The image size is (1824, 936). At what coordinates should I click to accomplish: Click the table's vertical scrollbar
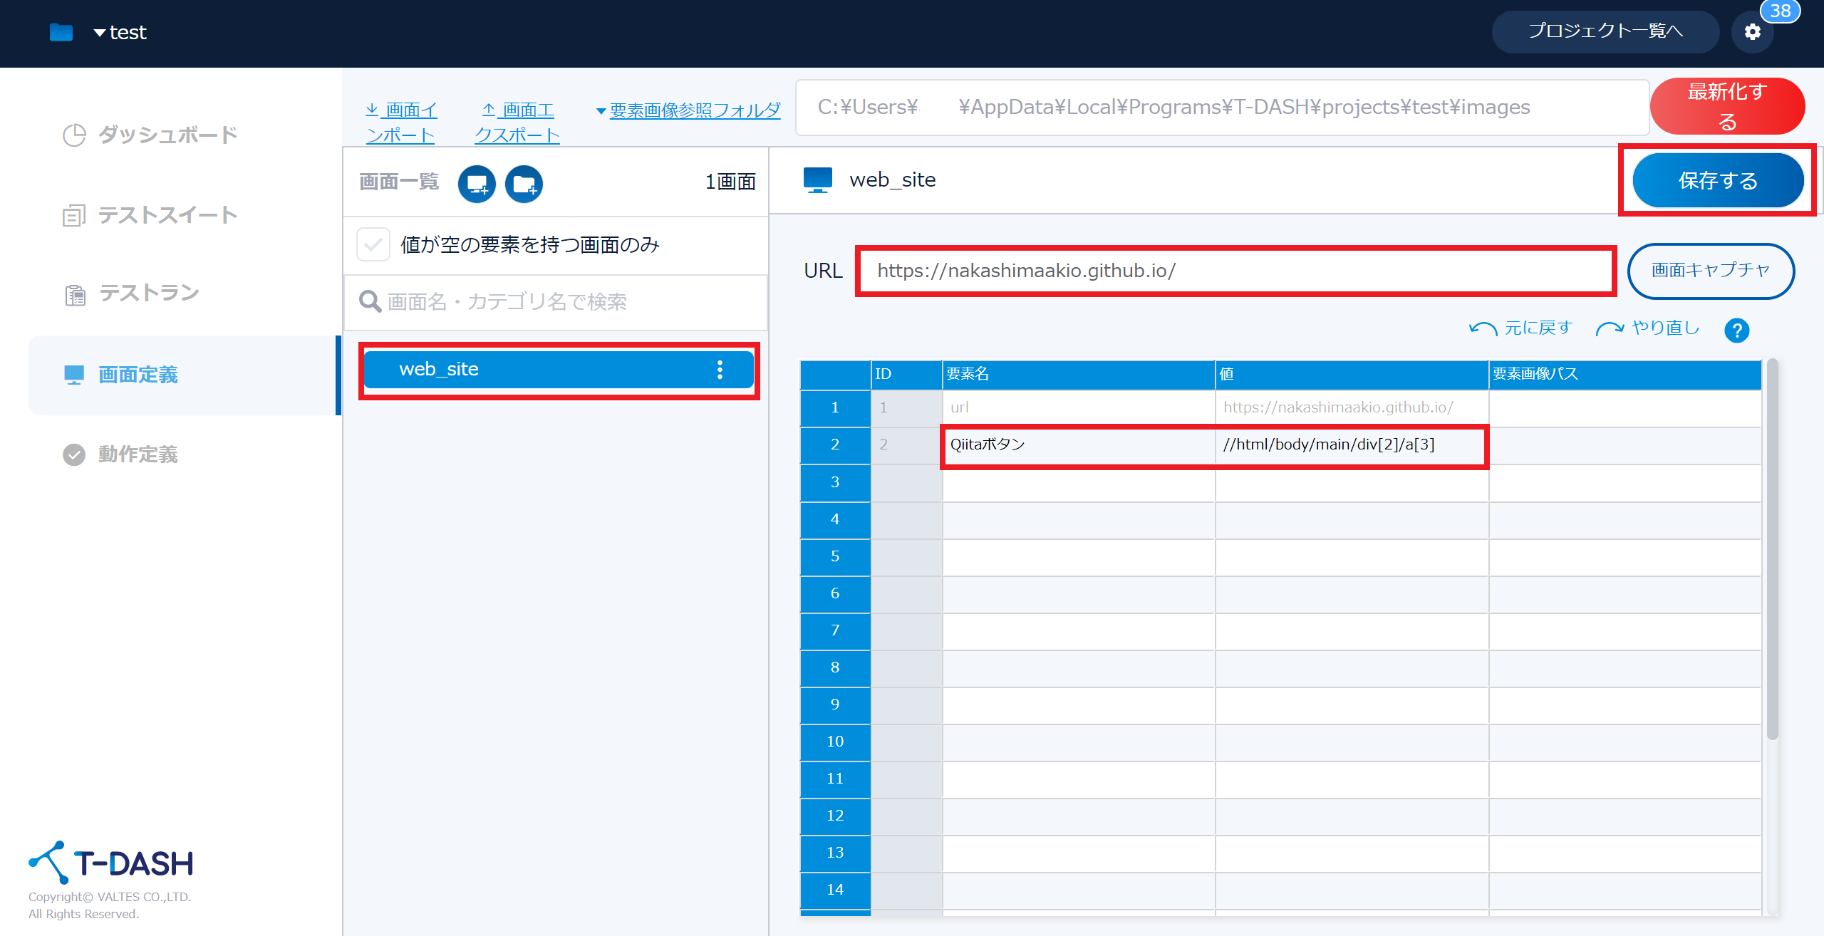1772,548
